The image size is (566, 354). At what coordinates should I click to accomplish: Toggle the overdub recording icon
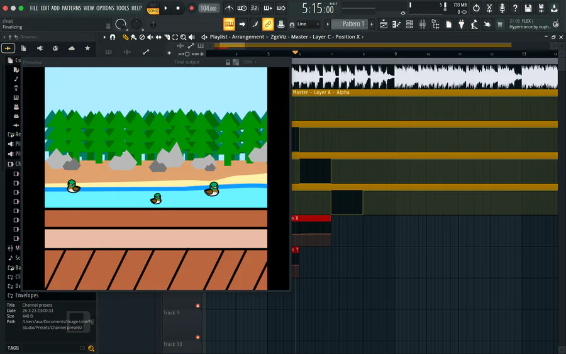pyautogui.click(x=268, y=8)
